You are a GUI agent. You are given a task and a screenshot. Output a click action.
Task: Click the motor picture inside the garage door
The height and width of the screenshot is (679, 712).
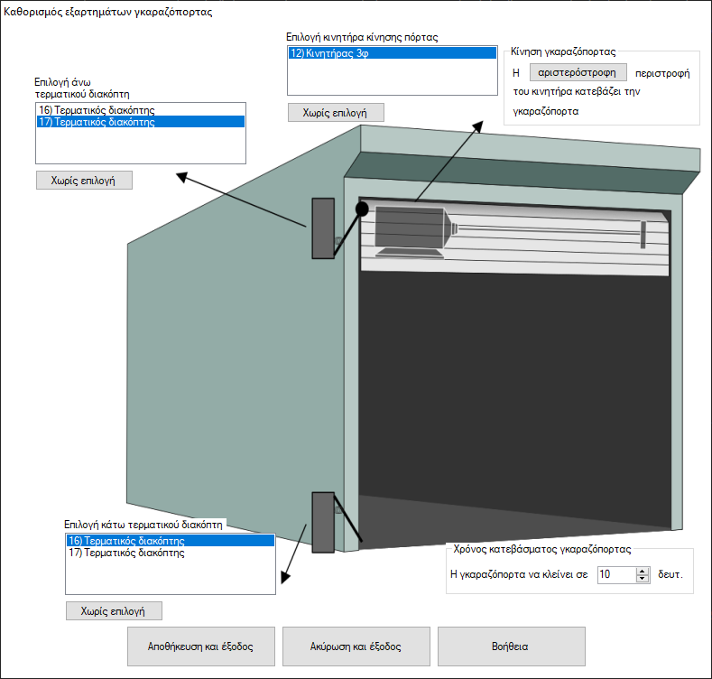(411, 229)
